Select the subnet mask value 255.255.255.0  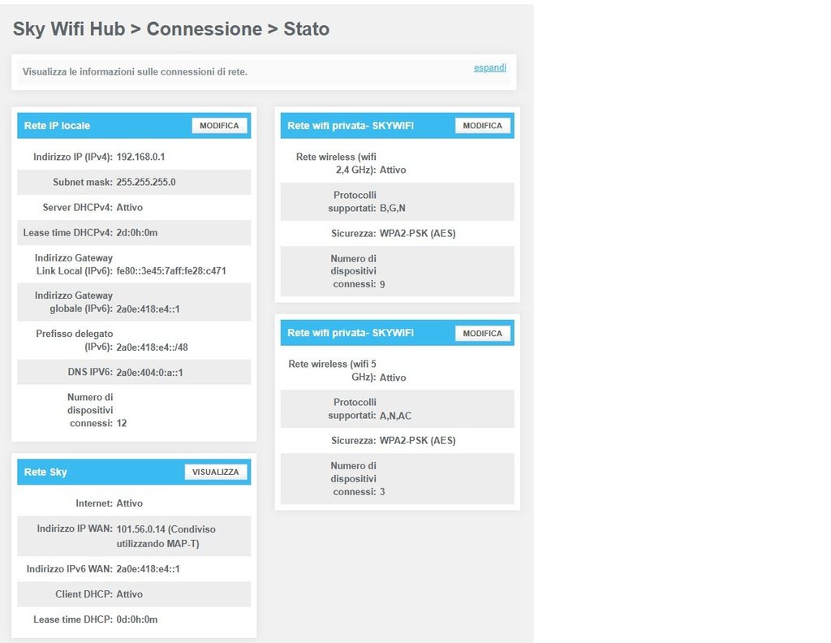click(146, 182)
